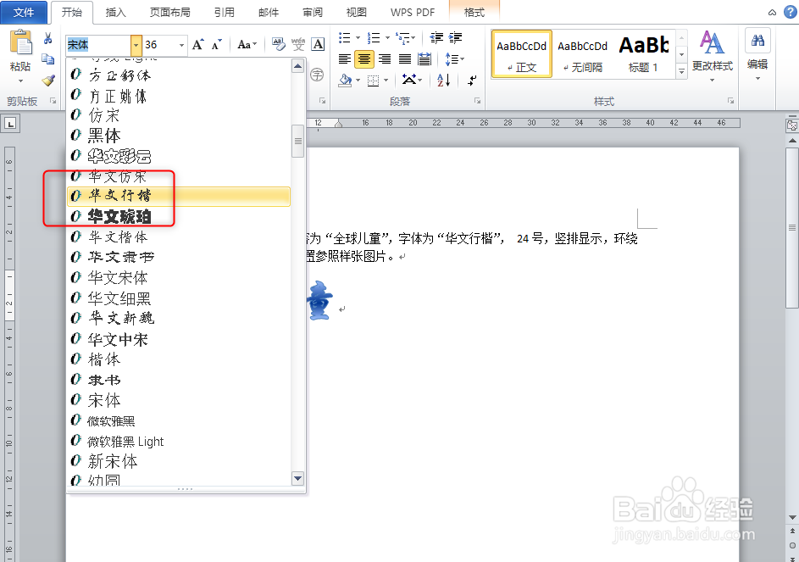Screen dimensions: 799x562
Task: Click the Grow Font icon
Action: click(197, 43)
